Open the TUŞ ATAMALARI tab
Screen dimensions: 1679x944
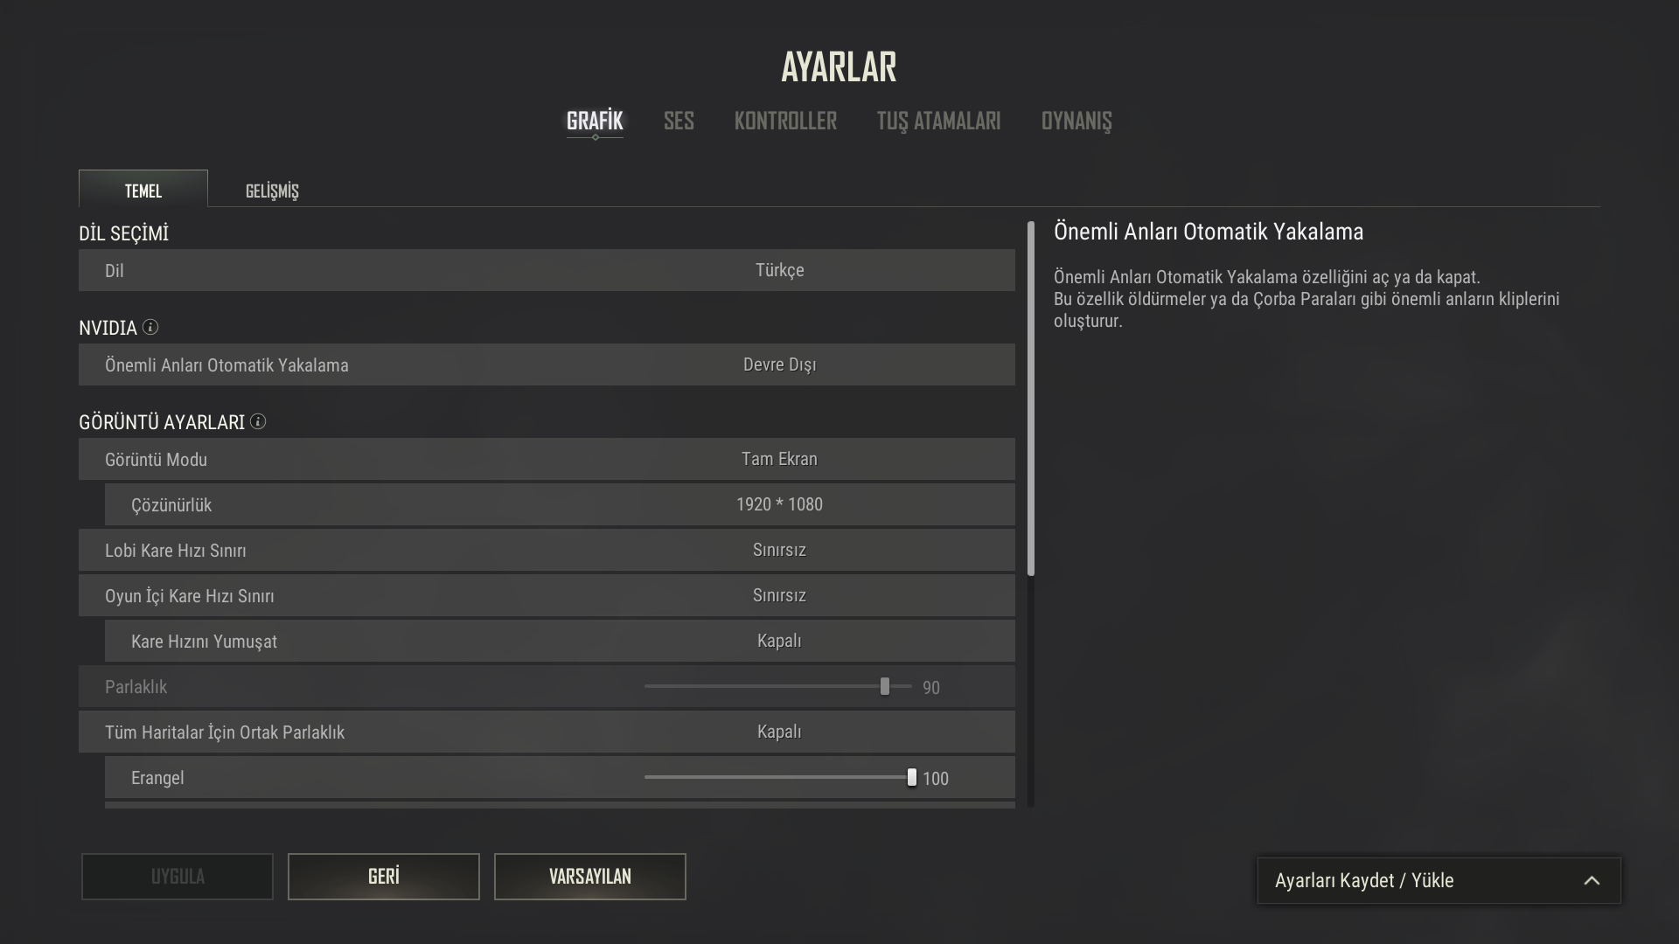click(x=938, y=121)
